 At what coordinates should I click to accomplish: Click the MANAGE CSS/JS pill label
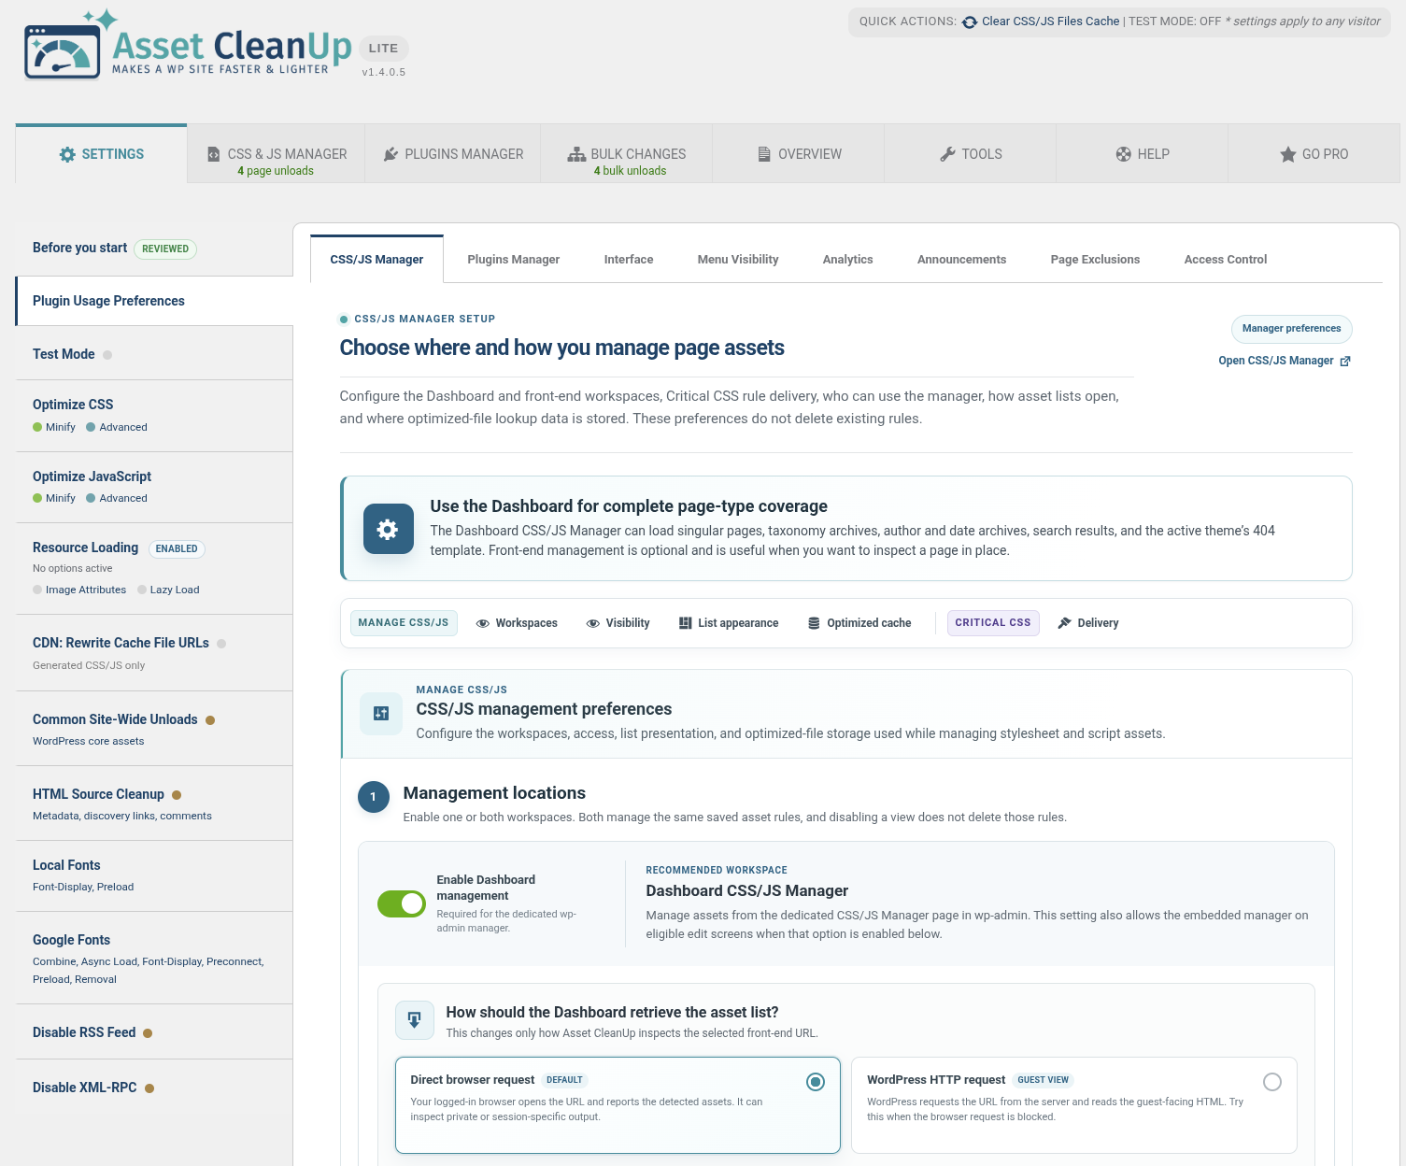coord(404,623)
